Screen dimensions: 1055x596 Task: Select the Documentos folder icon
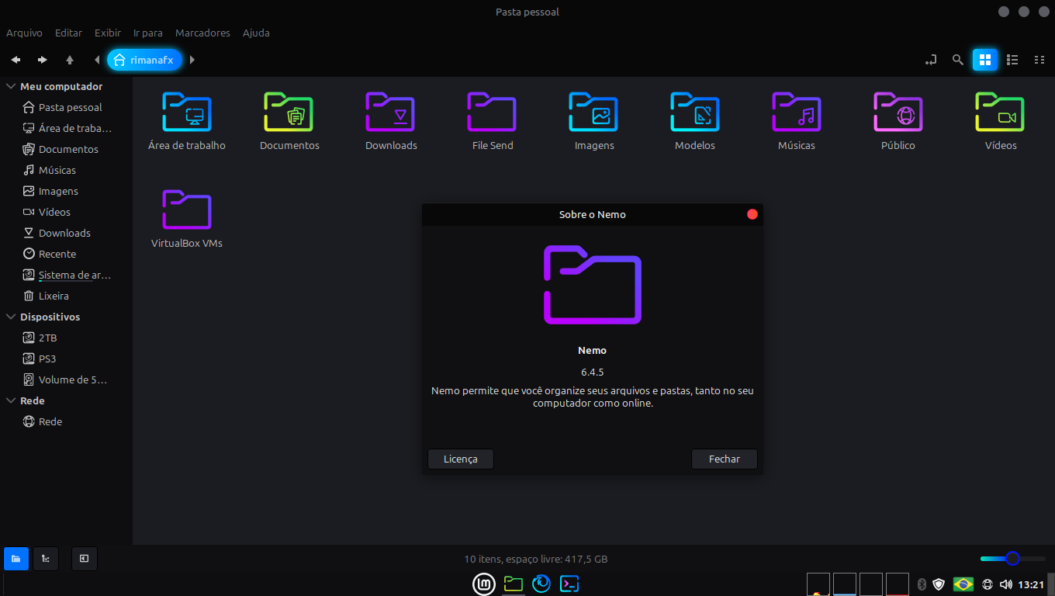[x=289, y=113]
